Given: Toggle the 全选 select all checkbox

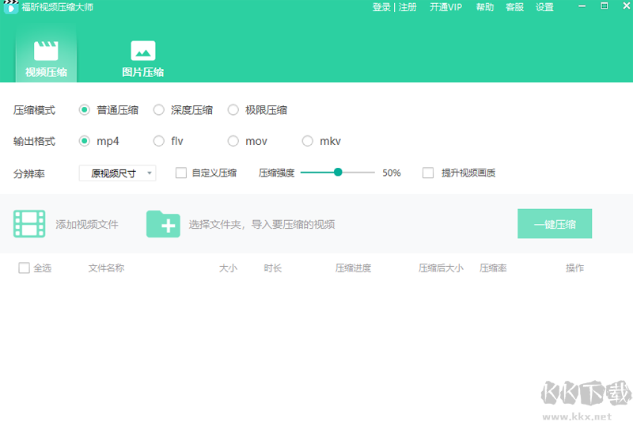Looking at the screenshot, I should point(25,268).
